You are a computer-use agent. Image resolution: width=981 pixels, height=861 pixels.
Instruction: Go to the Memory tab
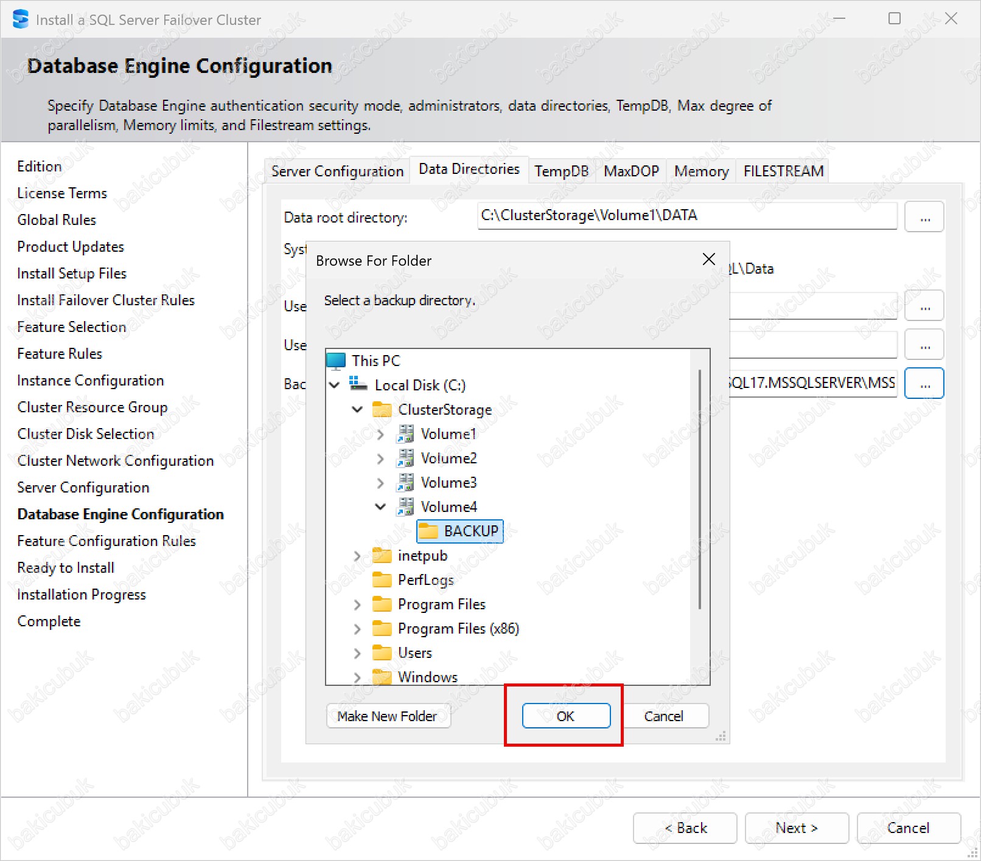(701, 171)
